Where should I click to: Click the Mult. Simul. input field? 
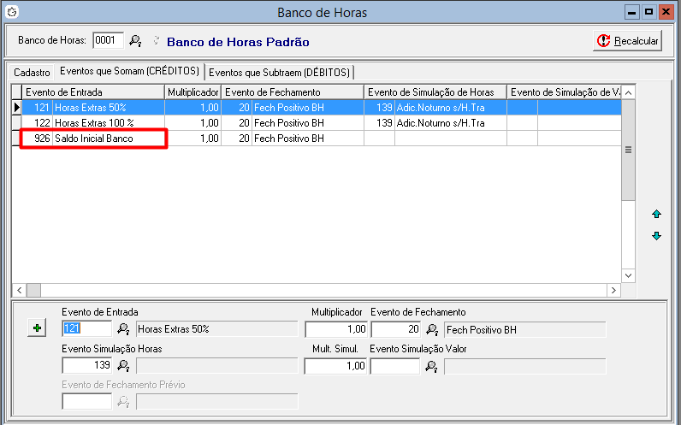tap(336, 366)
